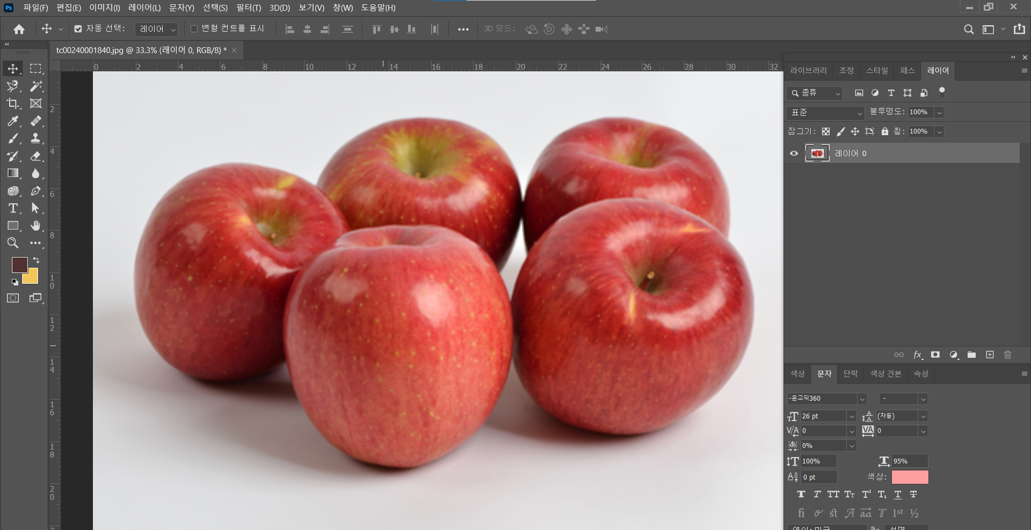Toggle the 자동 선택 checkbox
Image resolution: width=1031 pixels, height=530 pixels.
coord(78,29)
